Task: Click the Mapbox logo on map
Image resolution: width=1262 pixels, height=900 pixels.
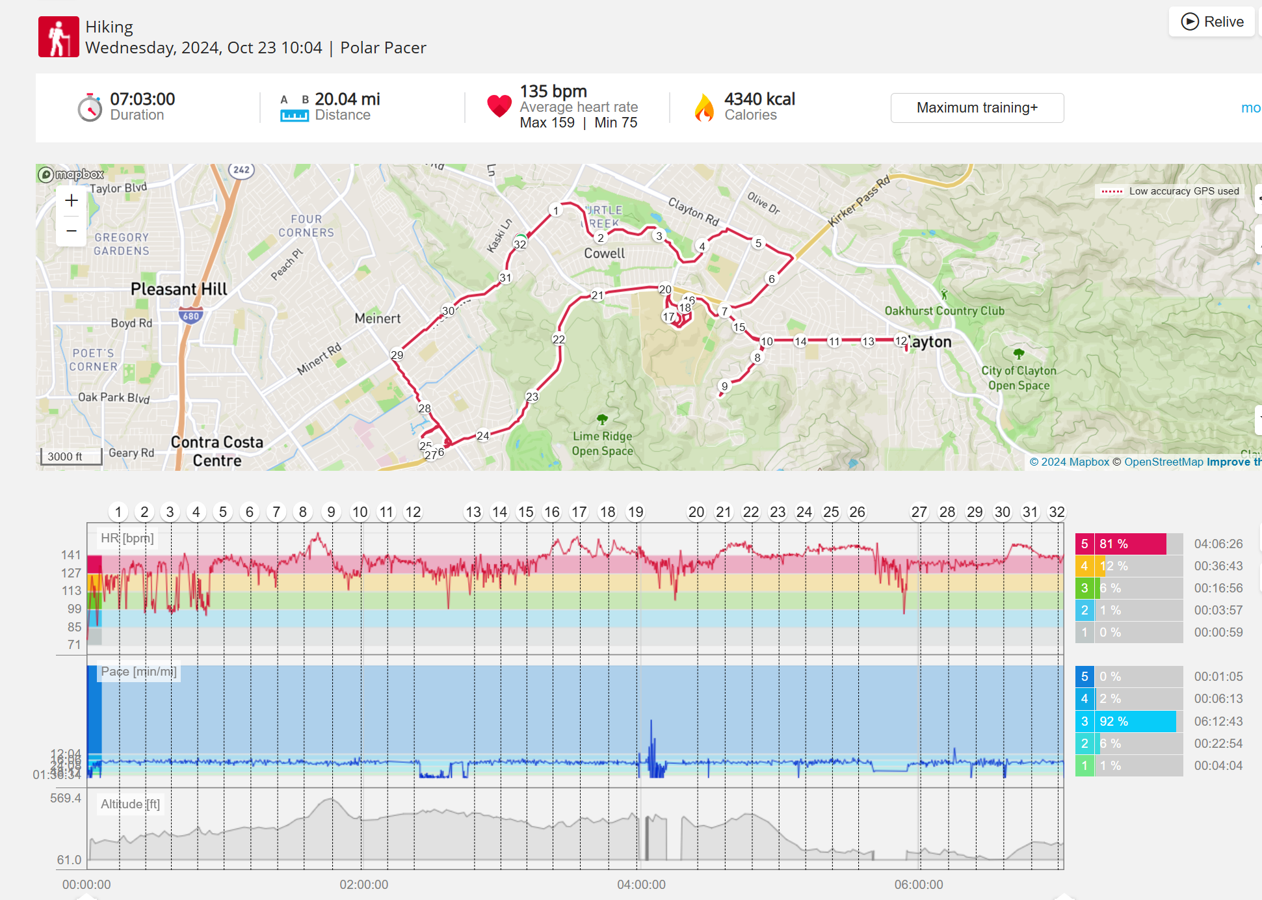Action: coord(72,174)
